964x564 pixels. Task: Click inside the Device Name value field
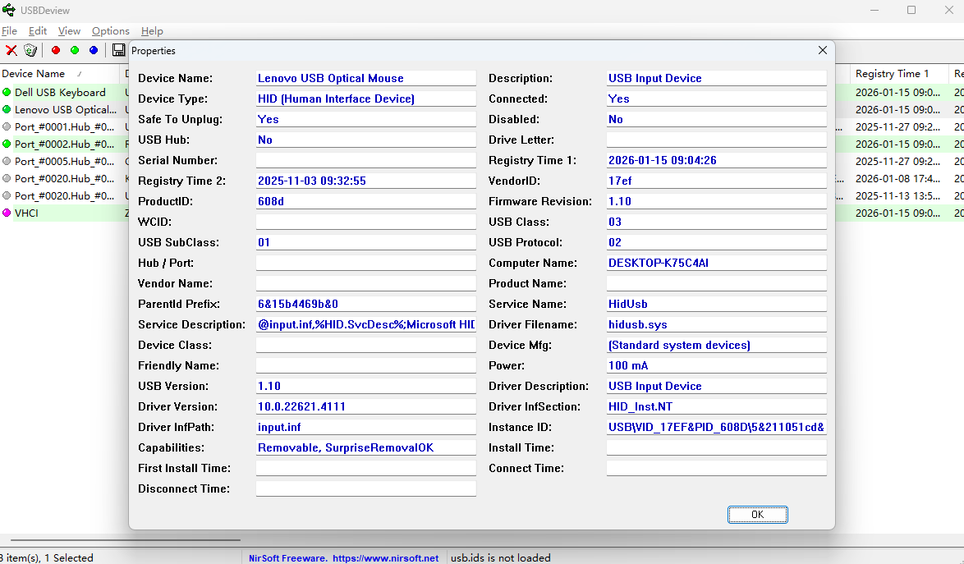(365, 79)
